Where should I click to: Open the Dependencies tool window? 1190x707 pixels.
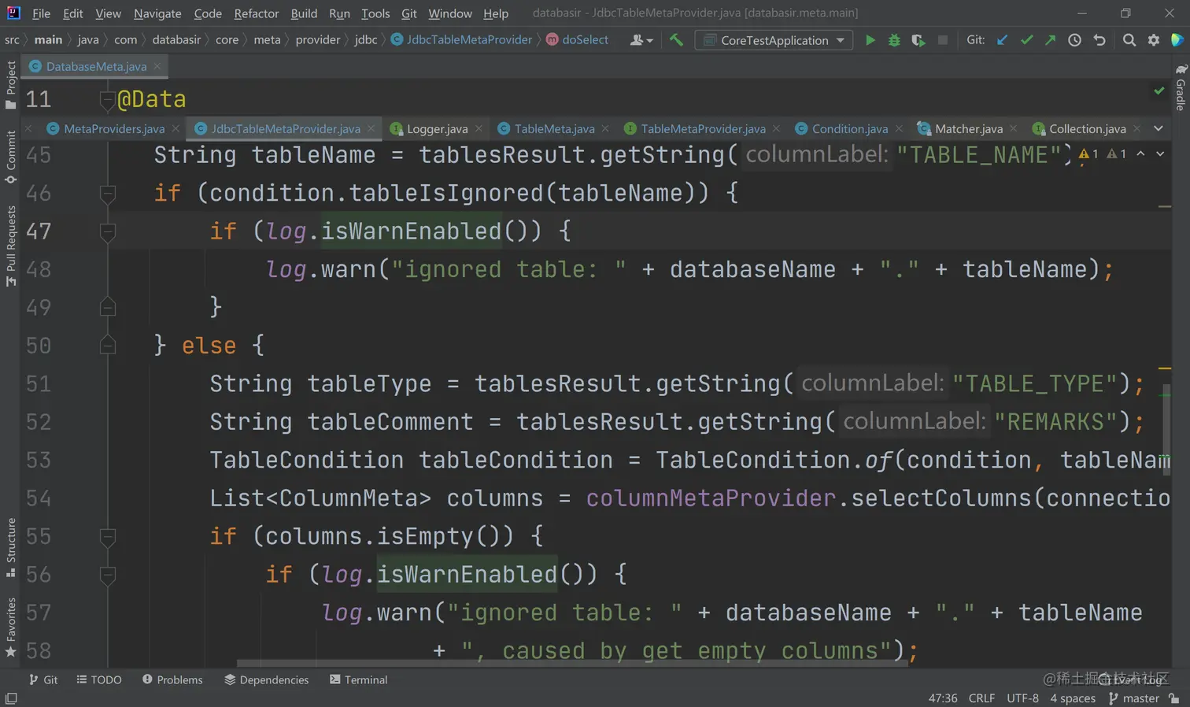click(266, 679)
